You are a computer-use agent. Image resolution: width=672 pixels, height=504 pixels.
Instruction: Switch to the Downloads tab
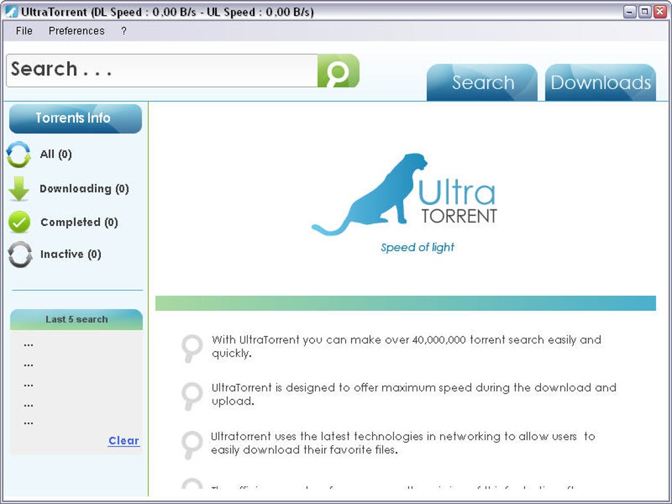pos(600,82)
